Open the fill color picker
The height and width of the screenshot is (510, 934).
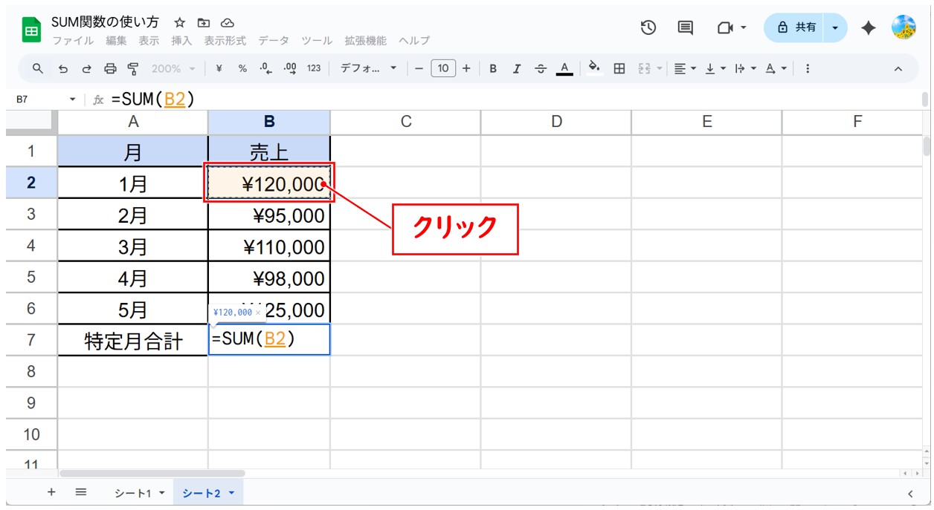[x=594, y=68]
